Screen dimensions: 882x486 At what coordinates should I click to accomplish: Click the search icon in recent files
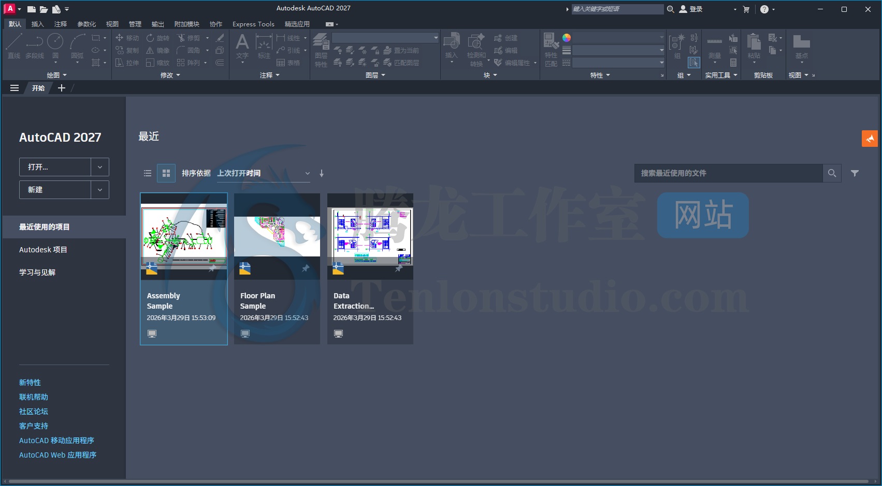click(832, 173)
